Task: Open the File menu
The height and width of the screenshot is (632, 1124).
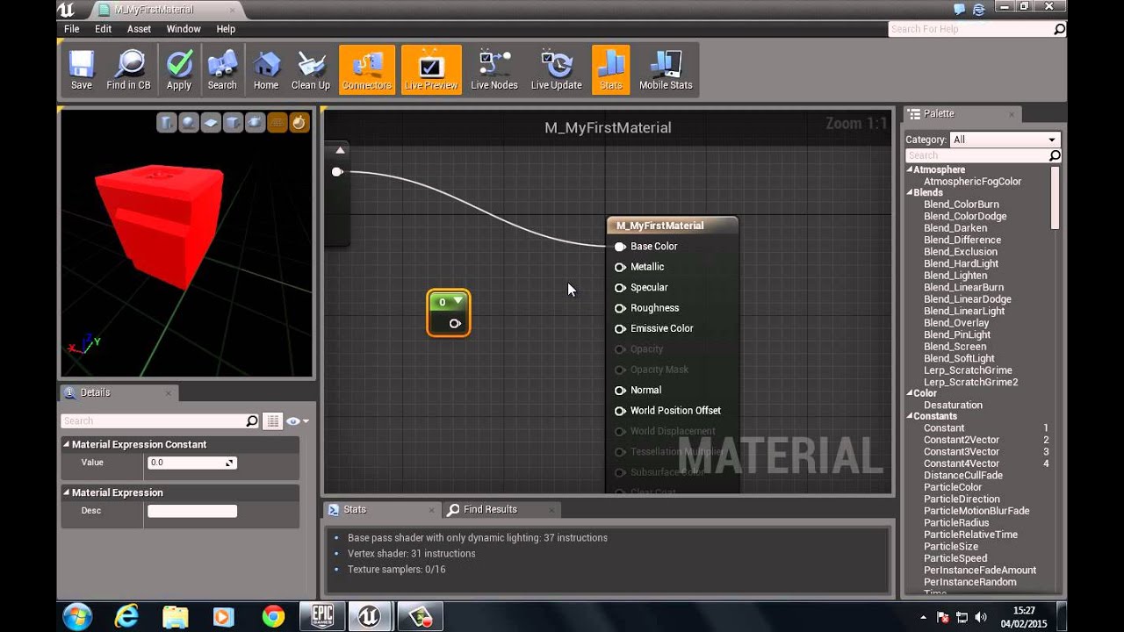Action: click(x=72, y=29)
